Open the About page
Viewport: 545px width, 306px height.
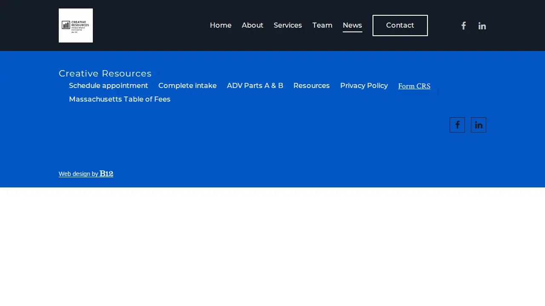tap(252, 25)
